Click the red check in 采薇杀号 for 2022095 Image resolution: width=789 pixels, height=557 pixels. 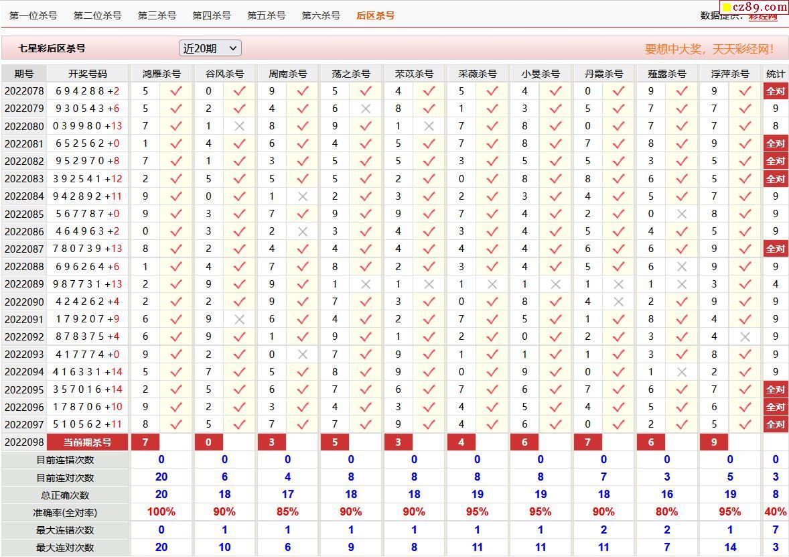tap(492, 390)
